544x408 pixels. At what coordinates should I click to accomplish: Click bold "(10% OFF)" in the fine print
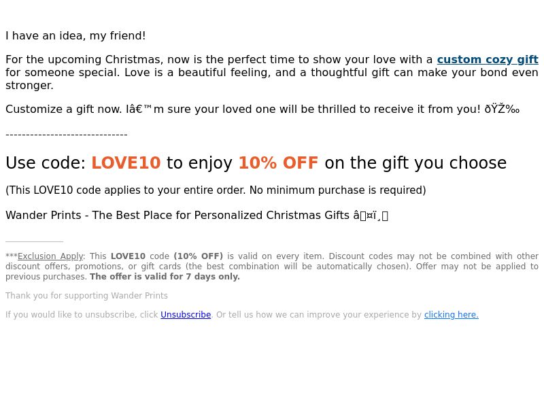(x=199, y=256)
